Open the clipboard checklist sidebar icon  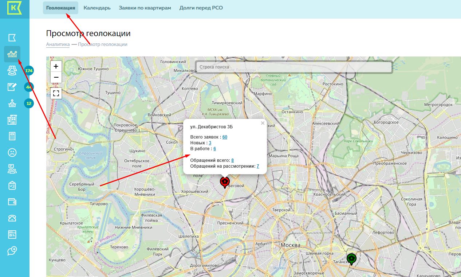click(x=12, y=185)
